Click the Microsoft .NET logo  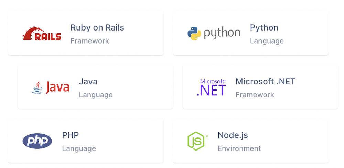coord(211,87)
